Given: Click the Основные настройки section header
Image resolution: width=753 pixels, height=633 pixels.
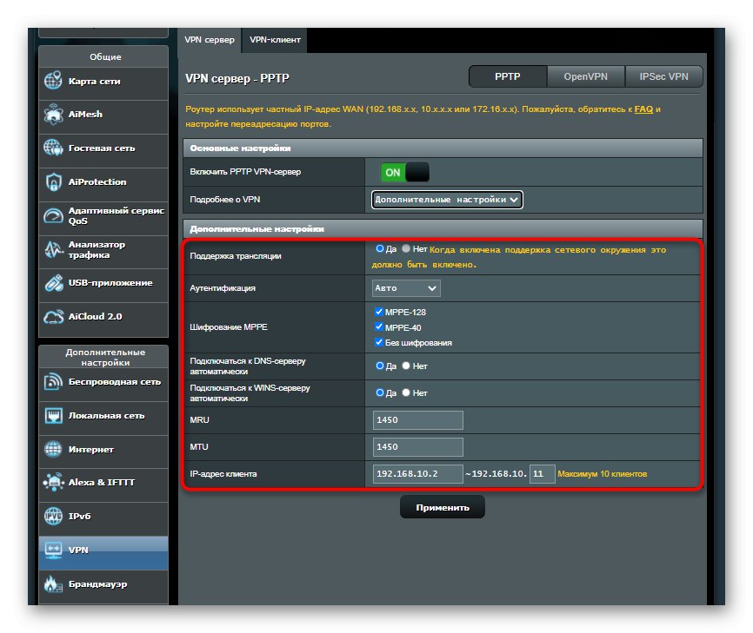Looking at the screenshot, I should click(x=443, y=148).
